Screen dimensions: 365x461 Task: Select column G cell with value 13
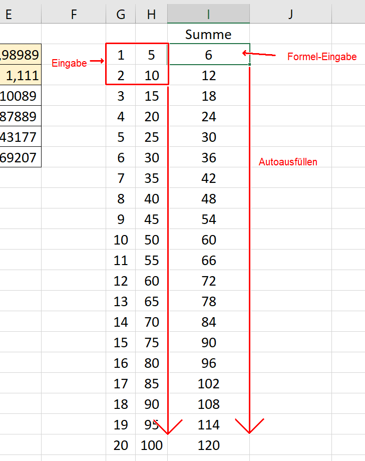click(x=121, y=301)
